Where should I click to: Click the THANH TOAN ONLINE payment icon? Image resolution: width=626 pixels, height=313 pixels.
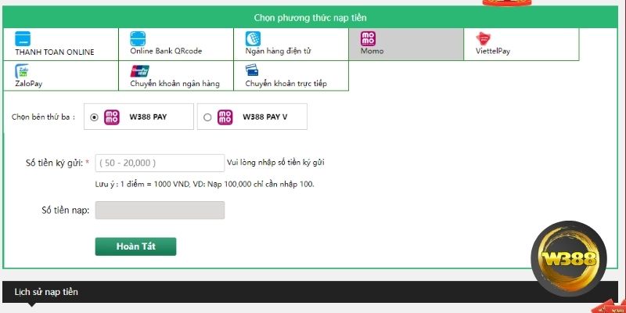click(23, 38)
